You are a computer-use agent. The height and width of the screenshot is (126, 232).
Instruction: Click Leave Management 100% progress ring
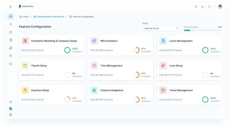point(205,50)
